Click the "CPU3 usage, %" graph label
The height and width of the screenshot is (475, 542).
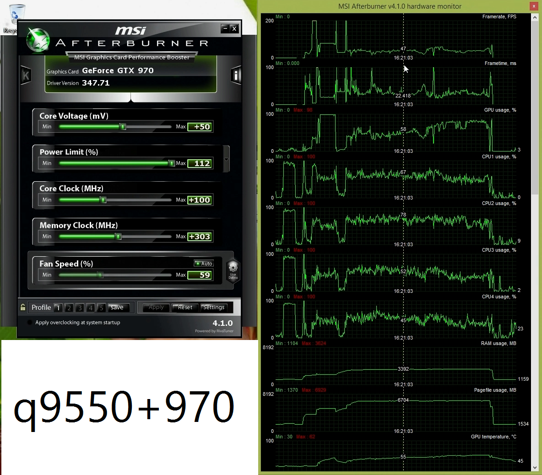(499, 250)
